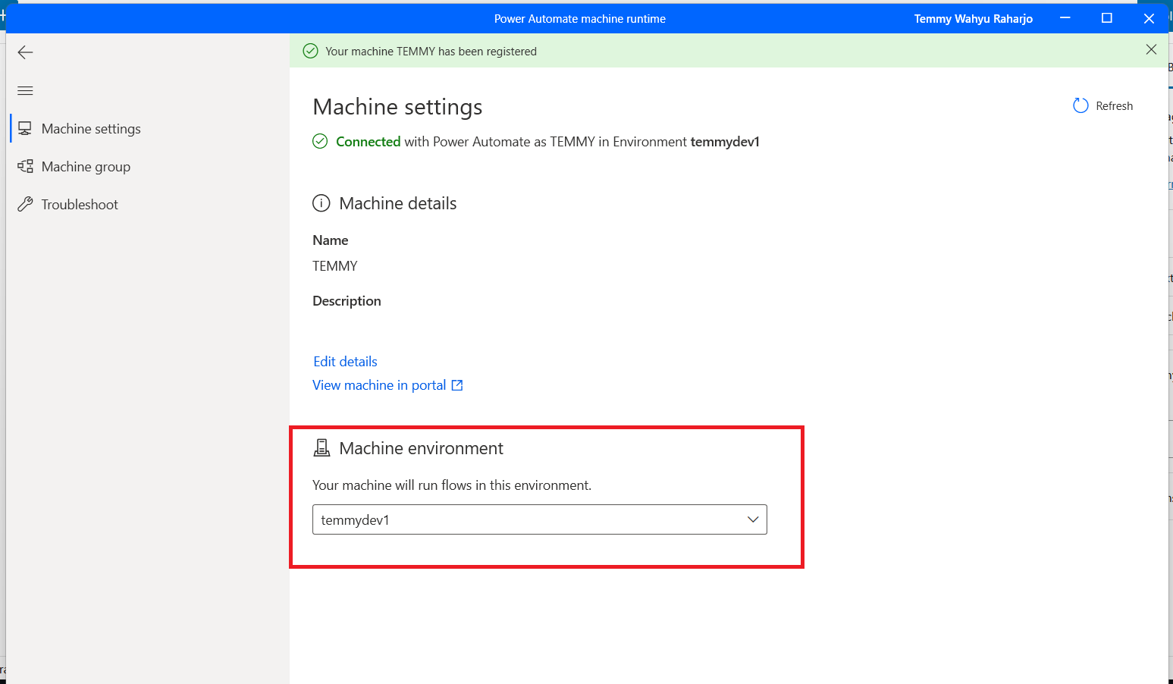Expand environment list via chevron arrow
This screenshot has height=684, width=1173.
point(753,519)
